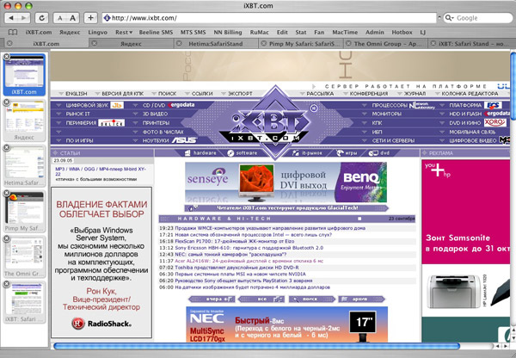516x358 pixels.
Task: Switch to the Яндекс tab
Action: (x=131, y=44)
